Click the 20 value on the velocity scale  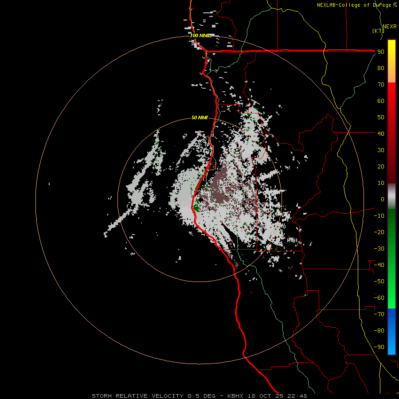click(381, 166)
